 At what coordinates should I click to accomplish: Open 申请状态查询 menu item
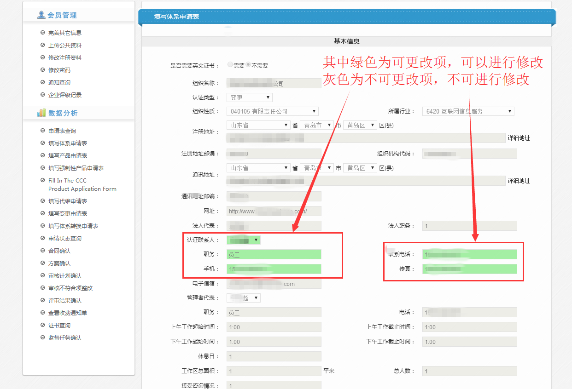click(65, 239)
